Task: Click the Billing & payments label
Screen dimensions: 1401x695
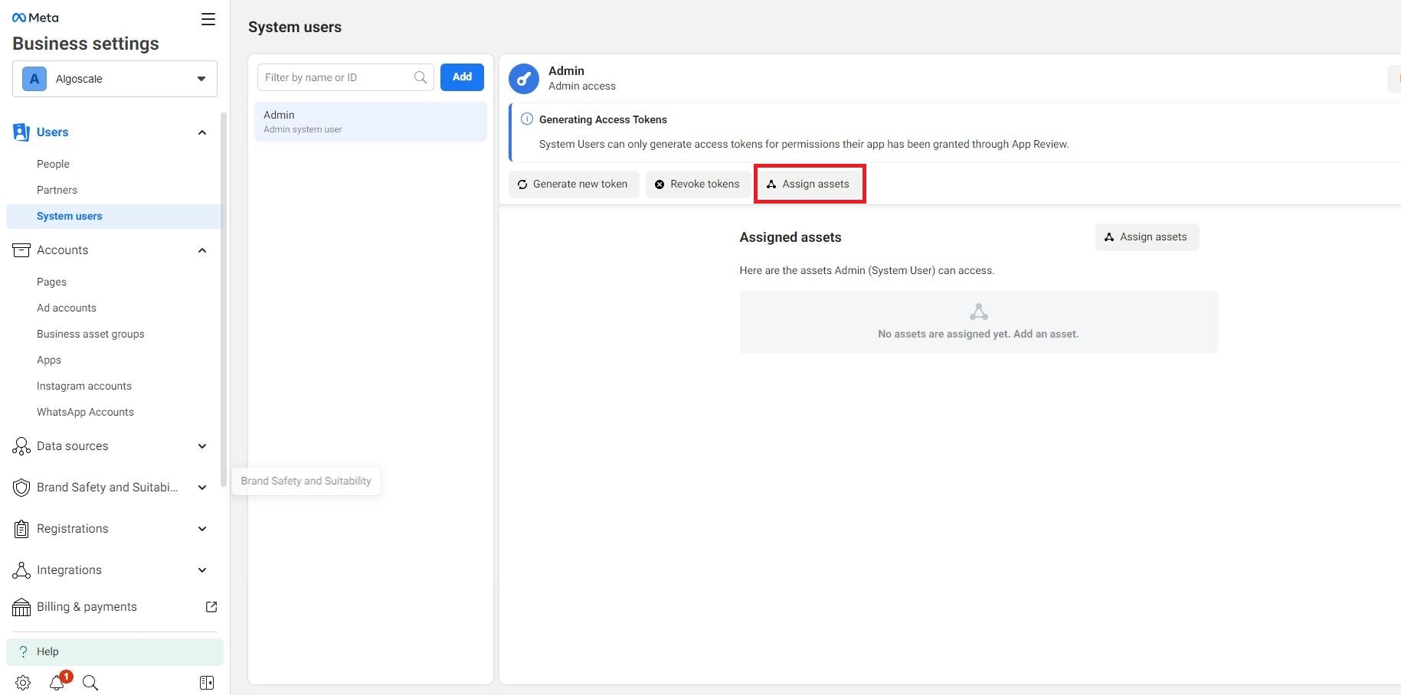Action: [87, 607]
